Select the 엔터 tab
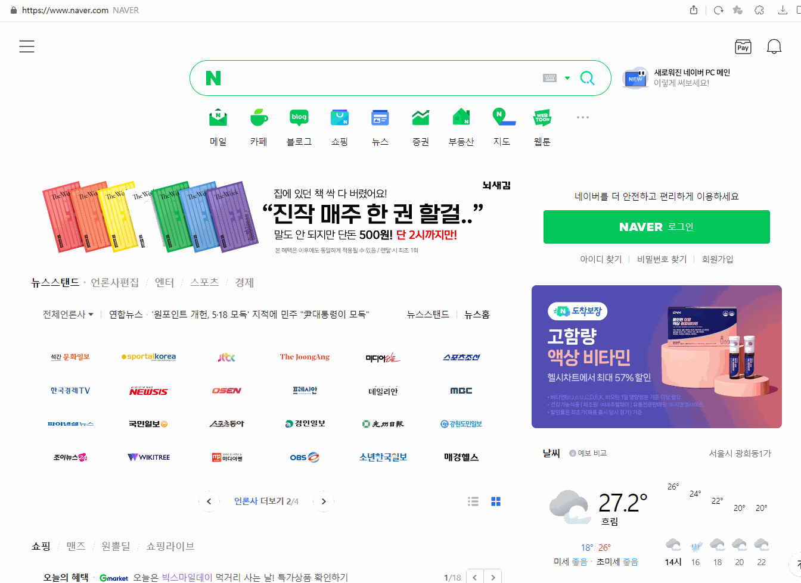Screen dimensions: 801x583 pos(164,282)
